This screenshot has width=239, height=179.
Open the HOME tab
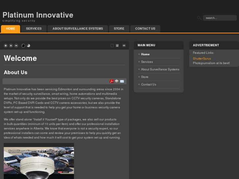coord(11,29)
